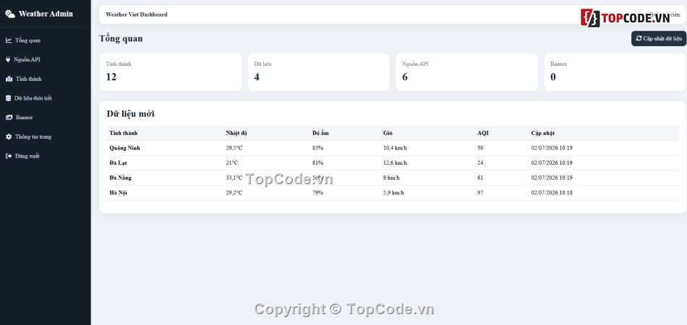
Task: Click the Cập nhật dữ liệu button
Action: [x=659, y=38]
